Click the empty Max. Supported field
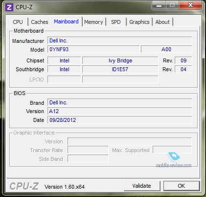Image resolution: width=206 pixels, height=197 pixels. click(172, 150)
